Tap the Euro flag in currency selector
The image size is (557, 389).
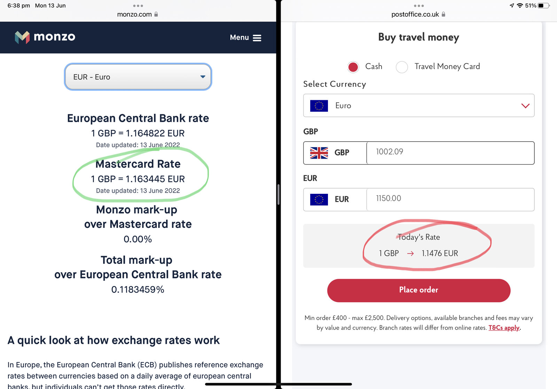[319, 106]
